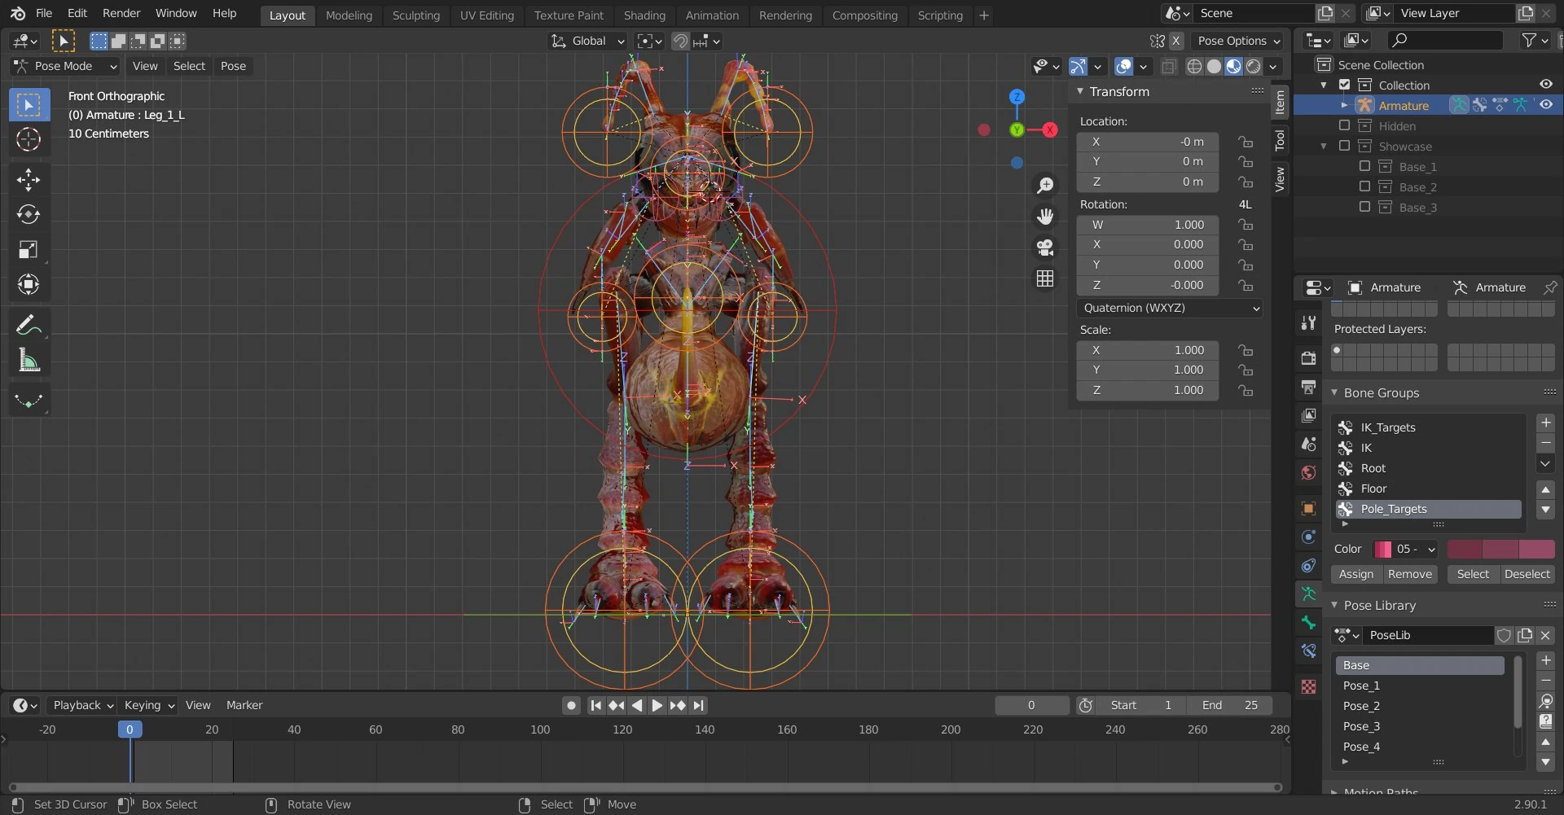Screen dimensions: 1564x815
Task: Click the Bone Groups color swatch
Action: point(1383,549)
